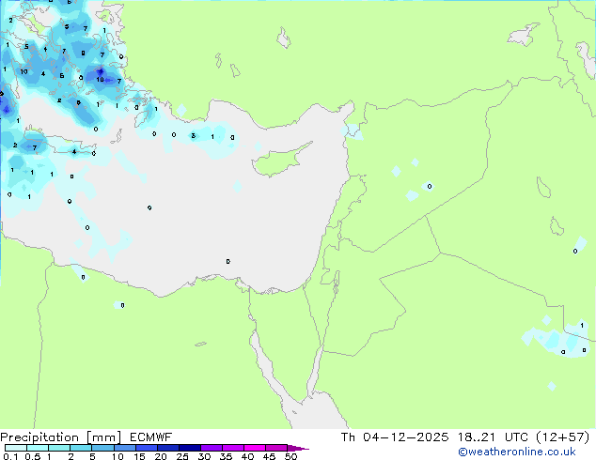This screenshot has width=596, height=460.
Task: Select the 25–30 mm dark blue swatch
Action: click(x=189, y=448)
